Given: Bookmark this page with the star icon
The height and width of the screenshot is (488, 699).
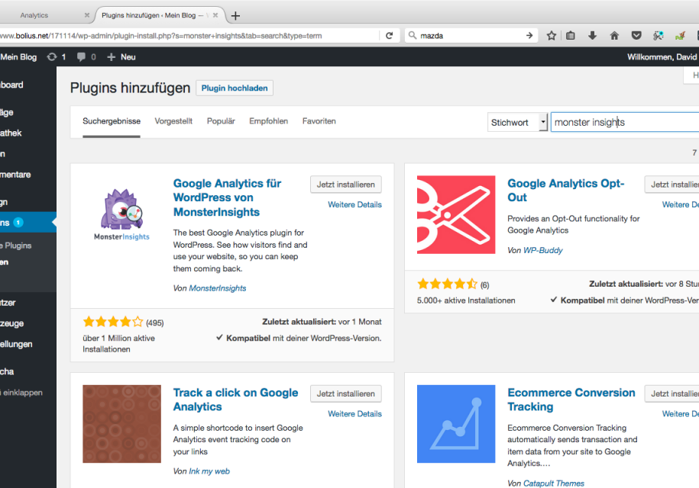Looking at the screenshot, I should (552, 36).
